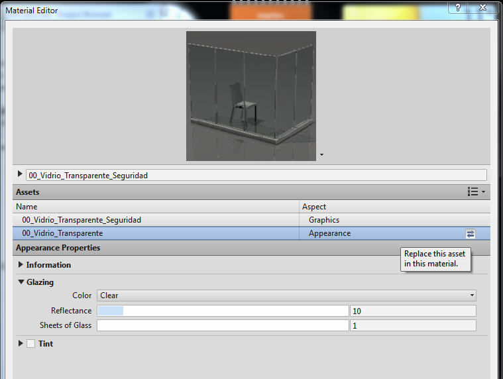Expand the material name identity arrow

[20, 174]
